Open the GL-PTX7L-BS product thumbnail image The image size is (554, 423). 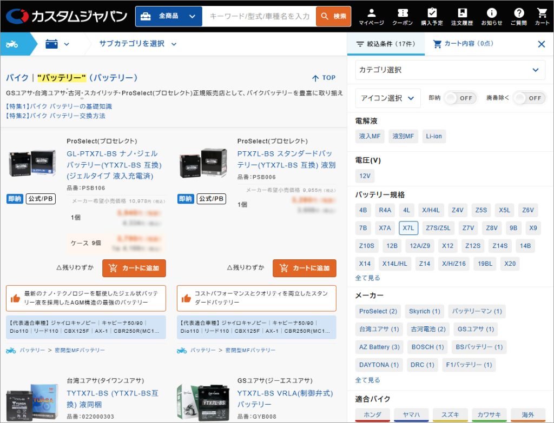pyautogui.click(x=32, y=163)
